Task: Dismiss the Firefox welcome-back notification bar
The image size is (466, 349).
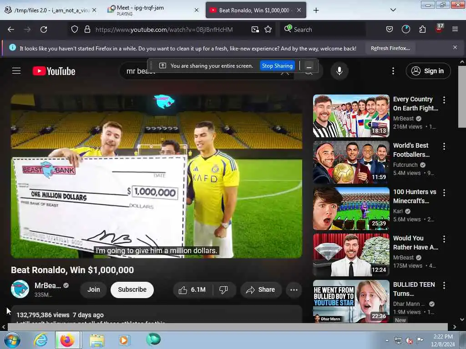Action: click(455, 47)
